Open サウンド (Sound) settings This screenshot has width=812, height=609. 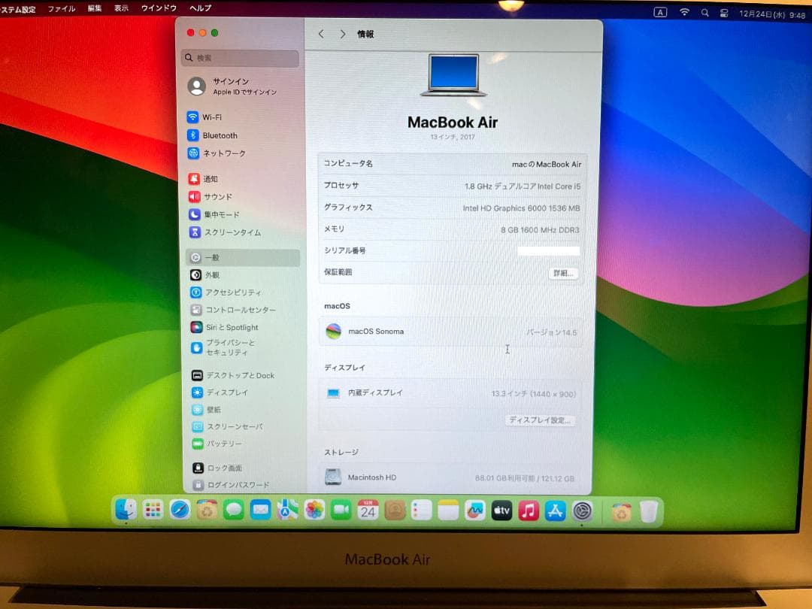click(220, 196)
